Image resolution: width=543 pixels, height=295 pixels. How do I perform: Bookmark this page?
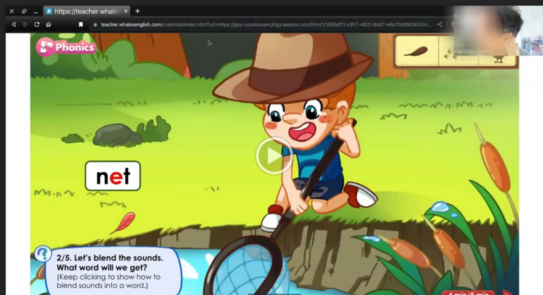(x=81, y=25)
